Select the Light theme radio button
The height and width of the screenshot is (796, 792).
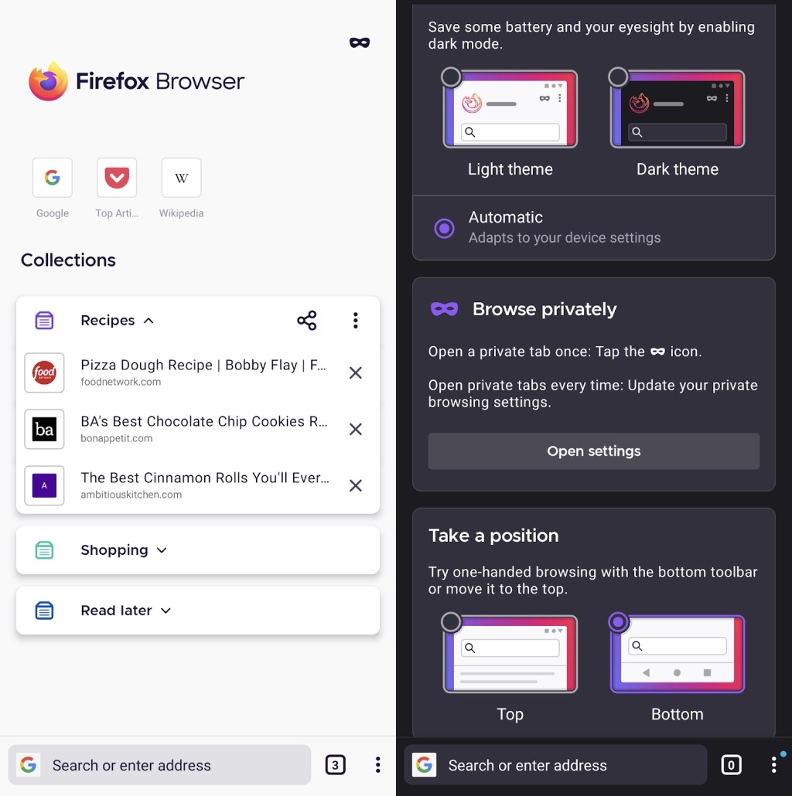point(451,77)
